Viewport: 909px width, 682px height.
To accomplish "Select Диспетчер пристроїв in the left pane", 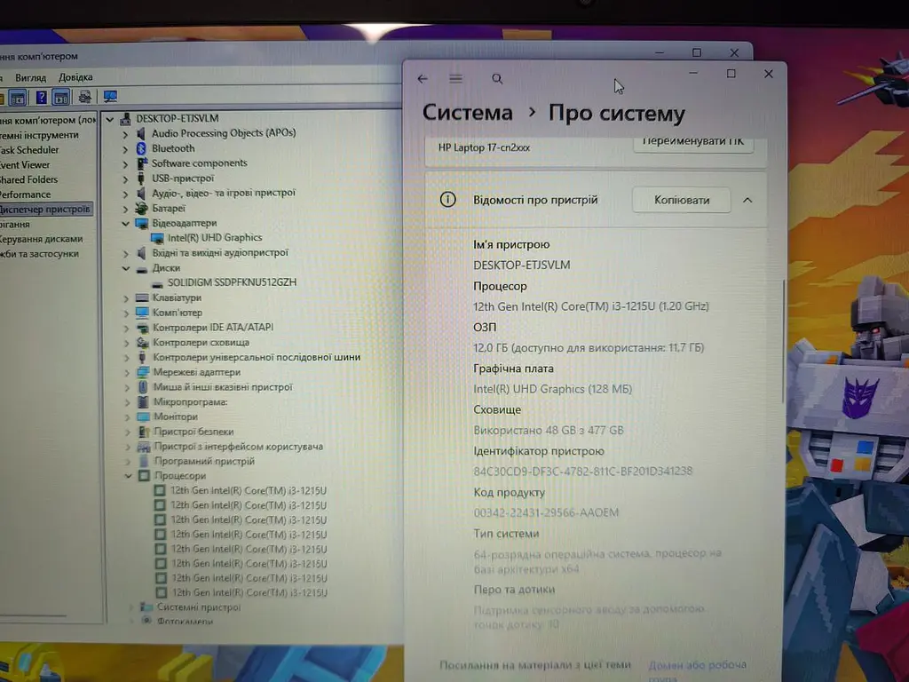I will tap(44, 209).
